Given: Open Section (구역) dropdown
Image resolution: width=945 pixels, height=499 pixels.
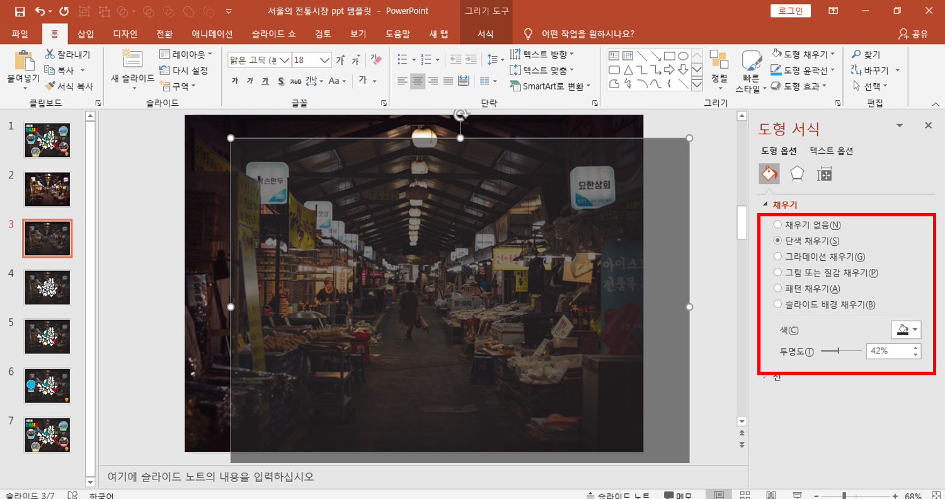Looking at the screenshot, I should (x=178, y=86).
